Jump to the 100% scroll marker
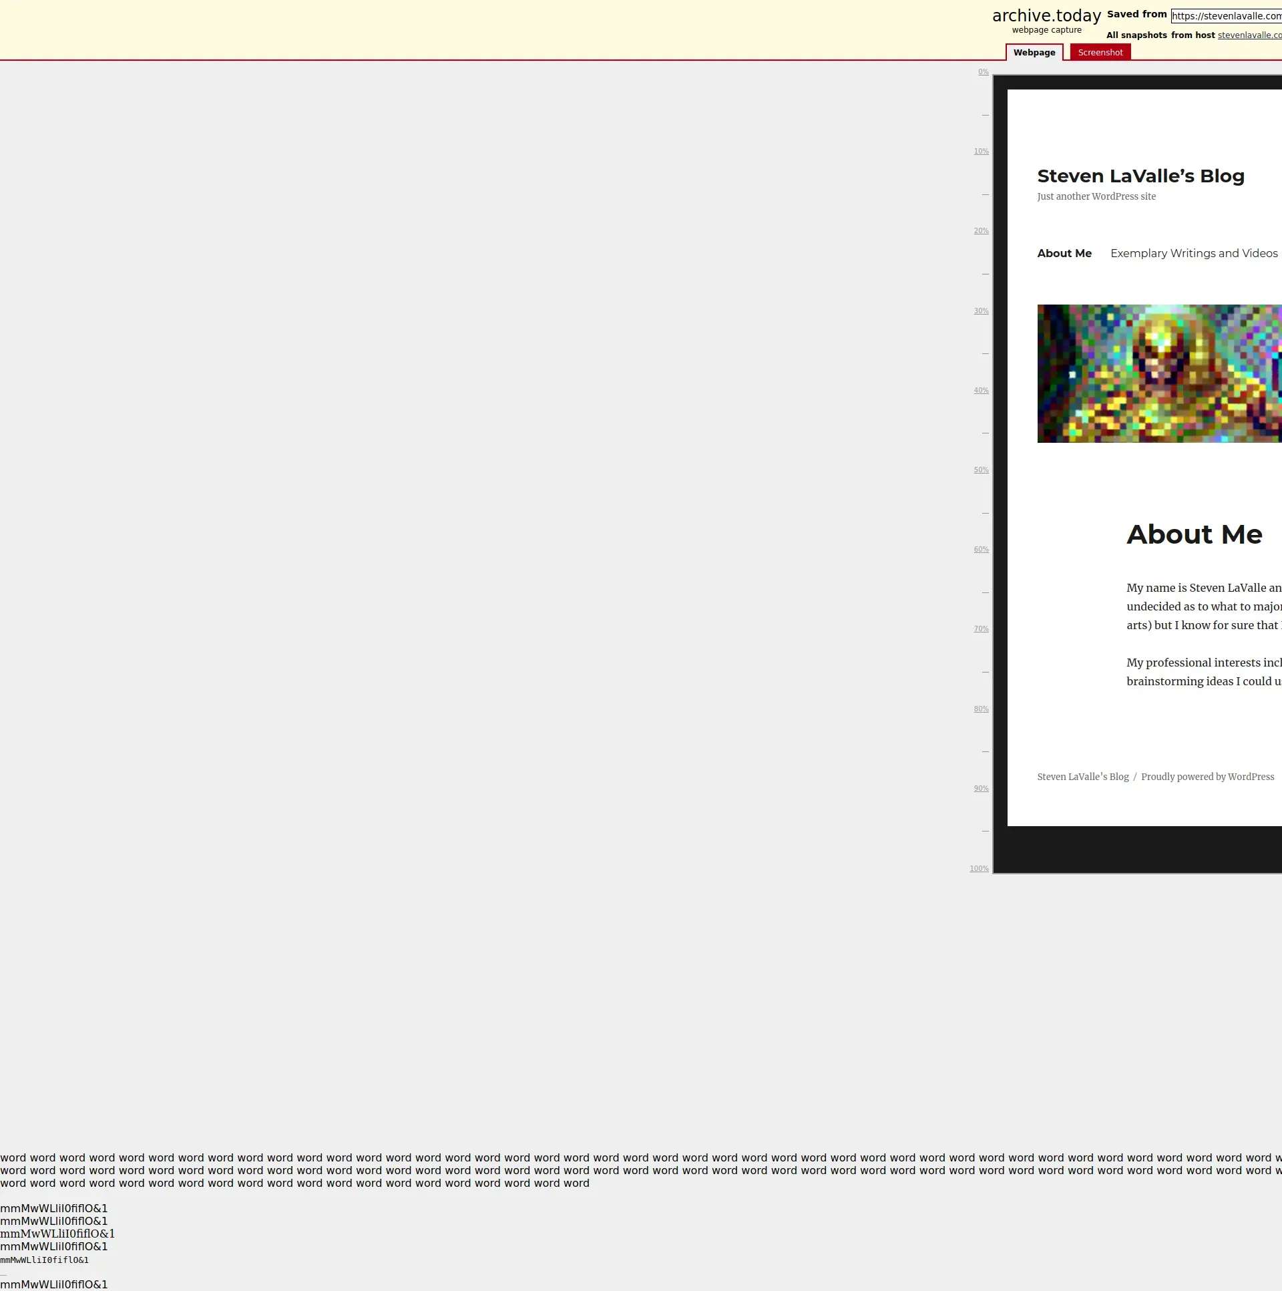The height and width of the screenshot is (1291, 1282). (979, 870)
